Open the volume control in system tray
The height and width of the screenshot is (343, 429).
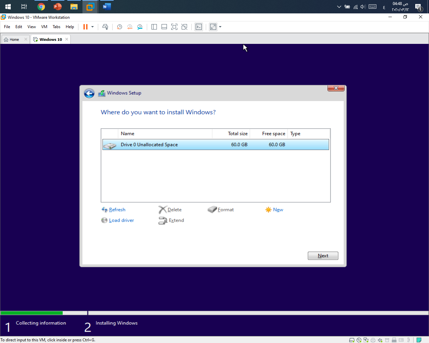point(363,7)
